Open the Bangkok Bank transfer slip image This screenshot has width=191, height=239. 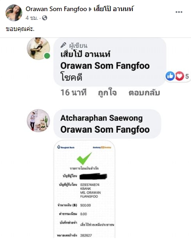point(84,189)
